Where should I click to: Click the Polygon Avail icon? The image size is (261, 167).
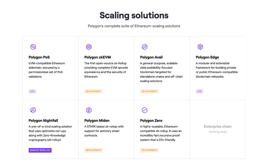tap(145, 47)
